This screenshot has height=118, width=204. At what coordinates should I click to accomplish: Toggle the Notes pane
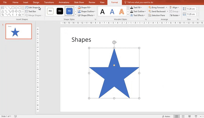coord(166,117)
